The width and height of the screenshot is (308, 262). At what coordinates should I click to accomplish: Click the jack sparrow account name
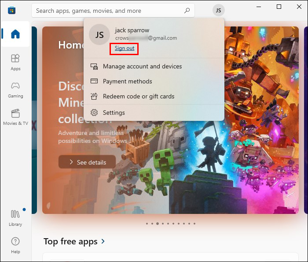point(132,30)
